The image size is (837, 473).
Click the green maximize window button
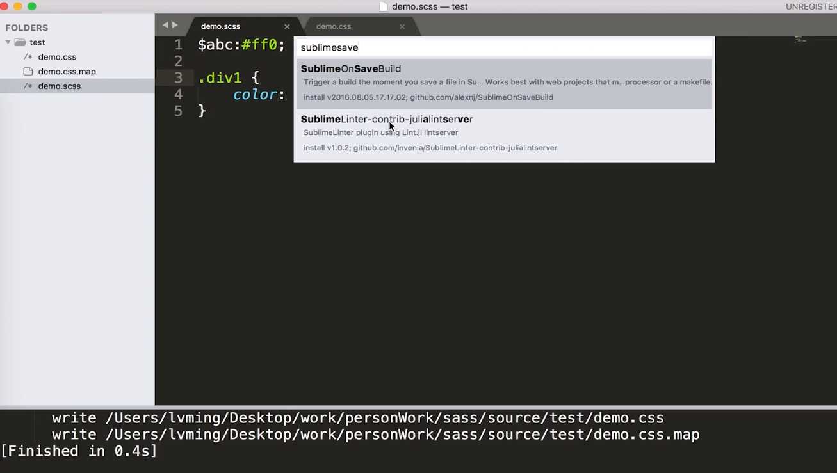[32, 6]
